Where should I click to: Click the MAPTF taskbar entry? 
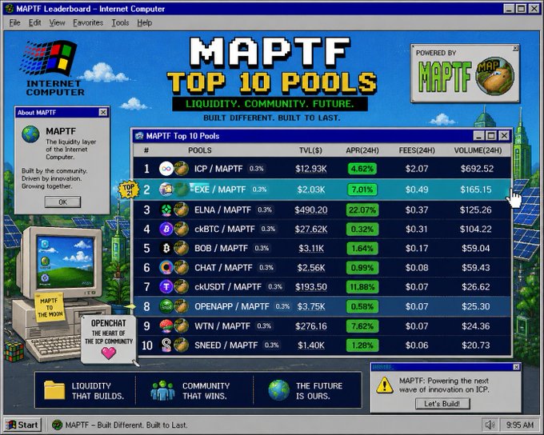click(x=120, y=425)
